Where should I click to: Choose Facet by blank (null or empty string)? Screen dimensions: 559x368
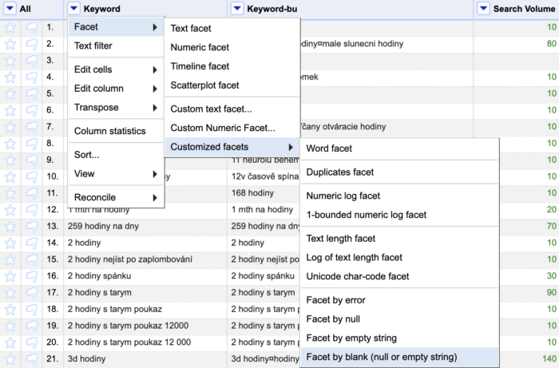[x=399, y=357]
